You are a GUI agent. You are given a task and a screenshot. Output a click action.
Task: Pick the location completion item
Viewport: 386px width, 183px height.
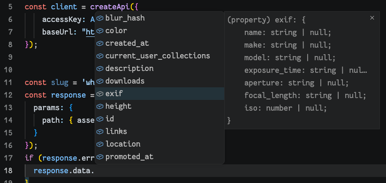pyautogui.click(x=159, y=144)
